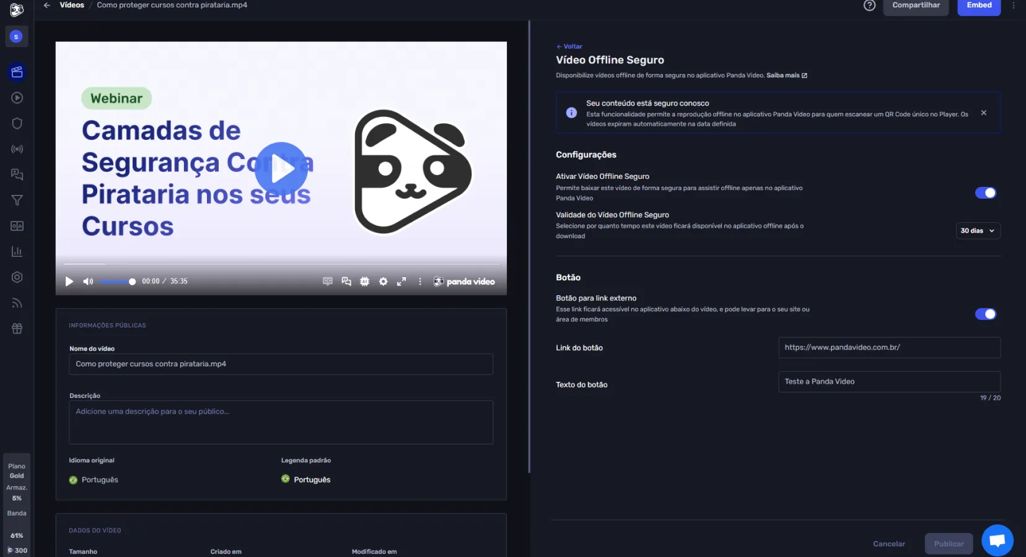Open the A/B test sidebar icon

[x=17, y=226]
